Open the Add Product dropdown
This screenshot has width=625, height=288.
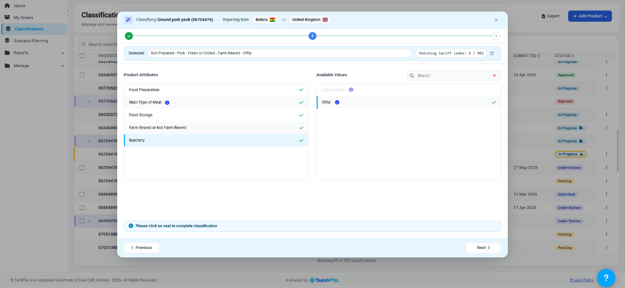click(x=590, y=16)
